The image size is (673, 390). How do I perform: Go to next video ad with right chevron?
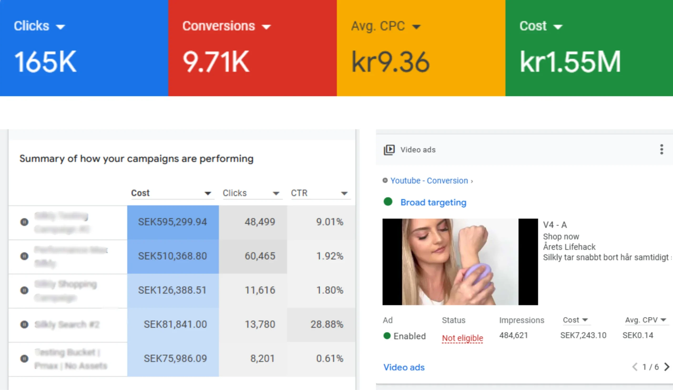(x=667, y=367)
